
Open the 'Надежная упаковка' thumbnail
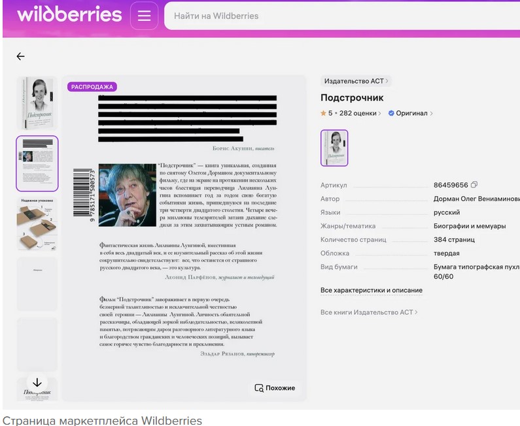pos(37,224)
